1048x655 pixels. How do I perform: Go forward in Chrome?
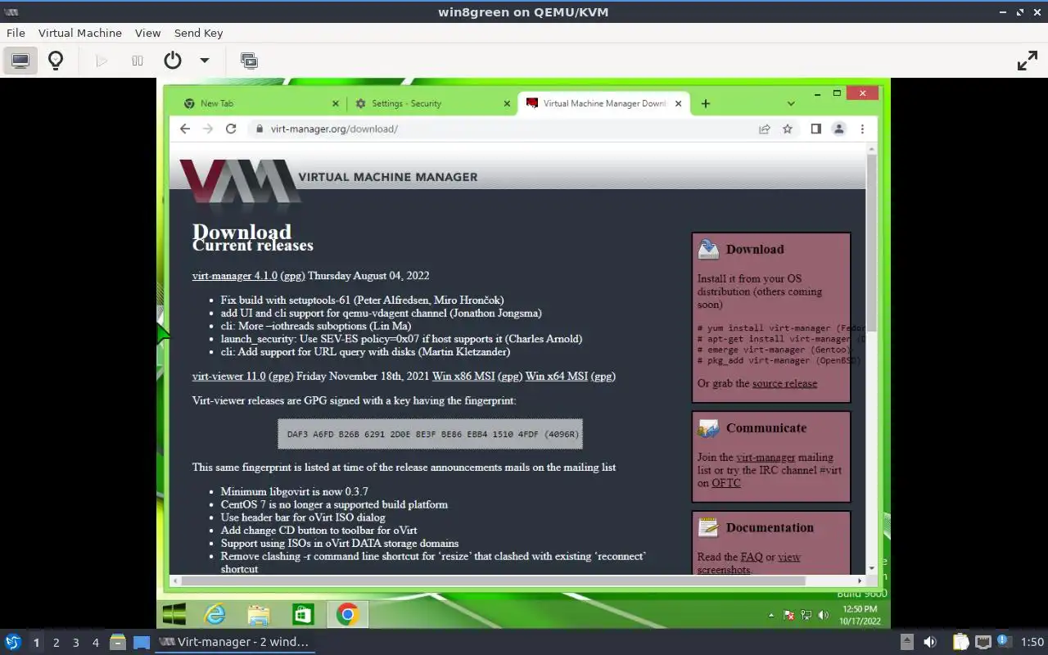pyautogui.click(x=208, y=129)
